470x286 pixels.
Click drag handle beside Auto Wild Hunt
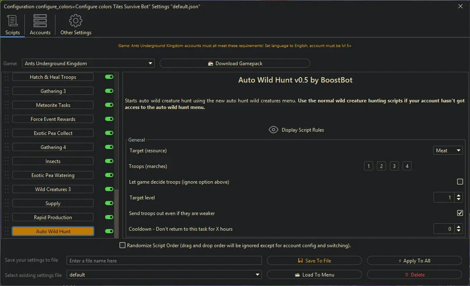(6, 232)
